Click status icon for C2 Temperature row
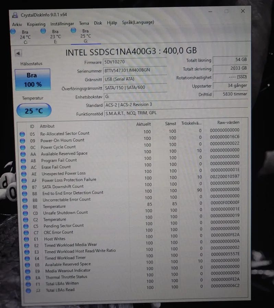 26,220
